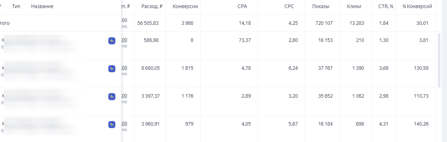Click the Тип column header

16,7
